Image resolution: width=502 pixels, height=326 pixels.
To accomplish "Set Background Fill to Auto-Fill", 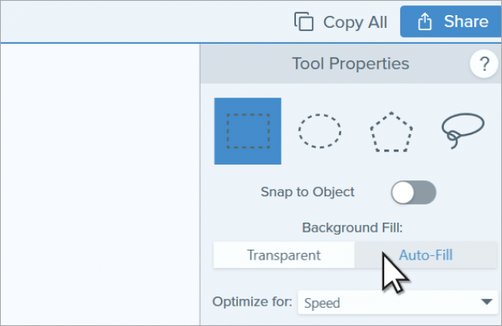I will pyautogui.click(x=426, y=255).
